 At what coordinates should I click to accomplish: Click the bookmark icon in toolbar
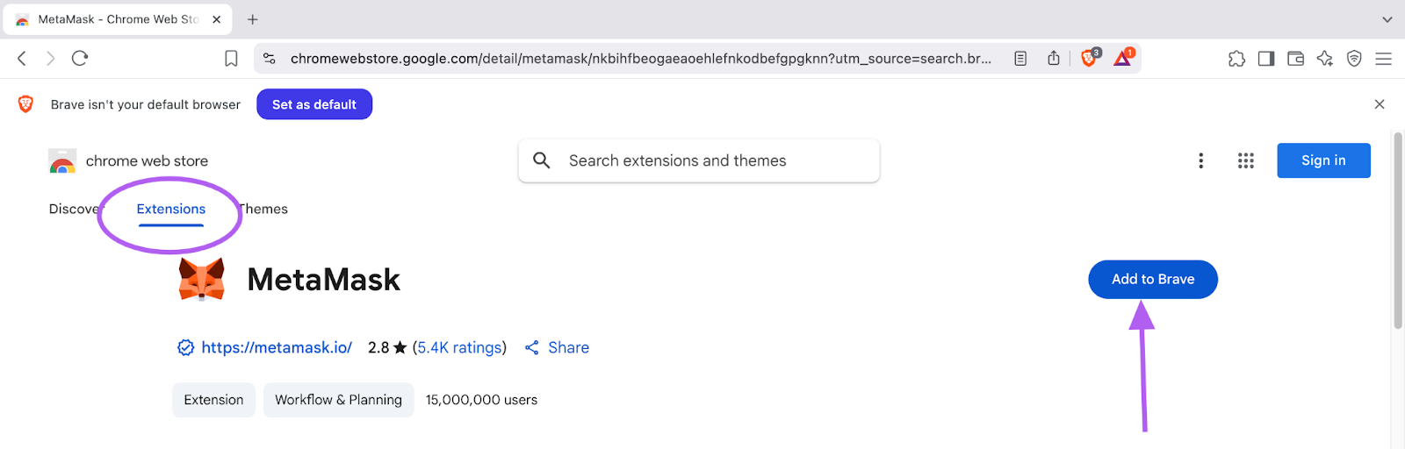[231, 59]
